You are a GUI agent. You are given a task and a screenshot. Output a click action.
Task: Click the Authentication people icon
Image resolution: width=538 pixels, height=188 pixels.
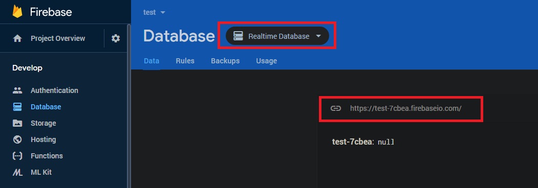[17, 90]
